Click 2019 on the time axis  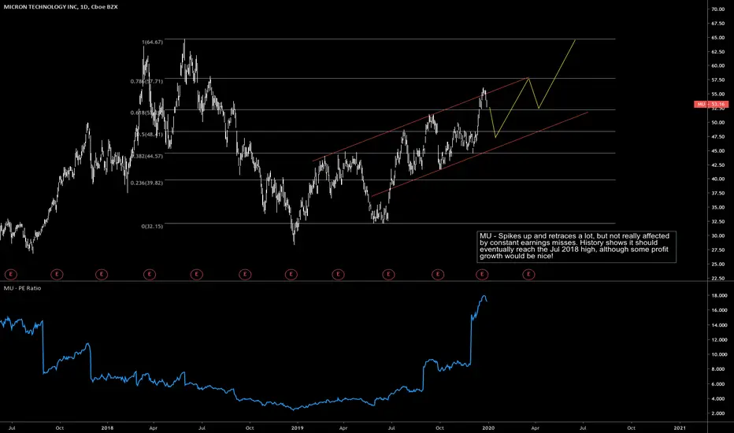[x=297, y=427]
